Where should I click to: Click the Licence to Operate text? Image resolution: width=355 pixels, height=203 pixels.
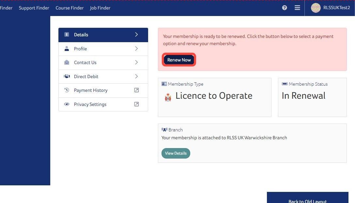coord(214,96)
